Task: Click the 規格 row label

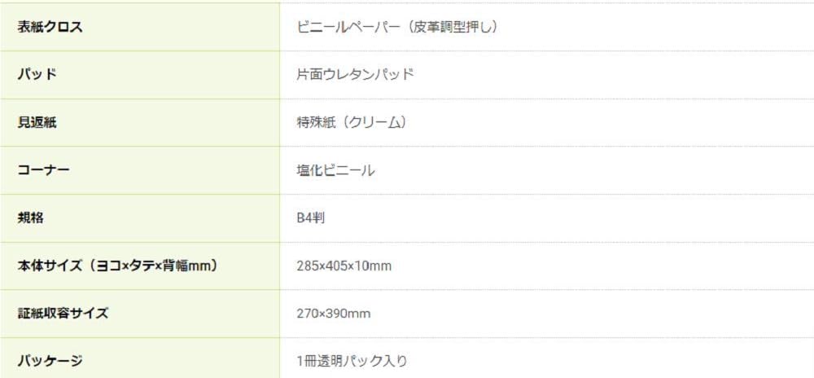Action: (30, 218)
